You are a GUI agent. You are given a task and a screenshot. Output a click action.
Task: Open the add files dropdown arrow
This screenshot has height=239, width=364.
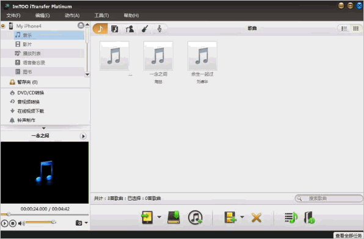pyautogui.click(x=242, y=217)
